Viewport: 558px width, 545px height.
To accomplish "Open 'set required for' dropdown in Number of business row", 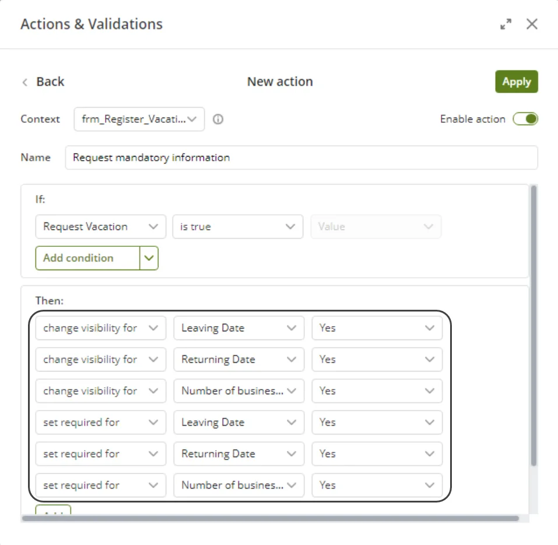I will (x=101, y=485).
